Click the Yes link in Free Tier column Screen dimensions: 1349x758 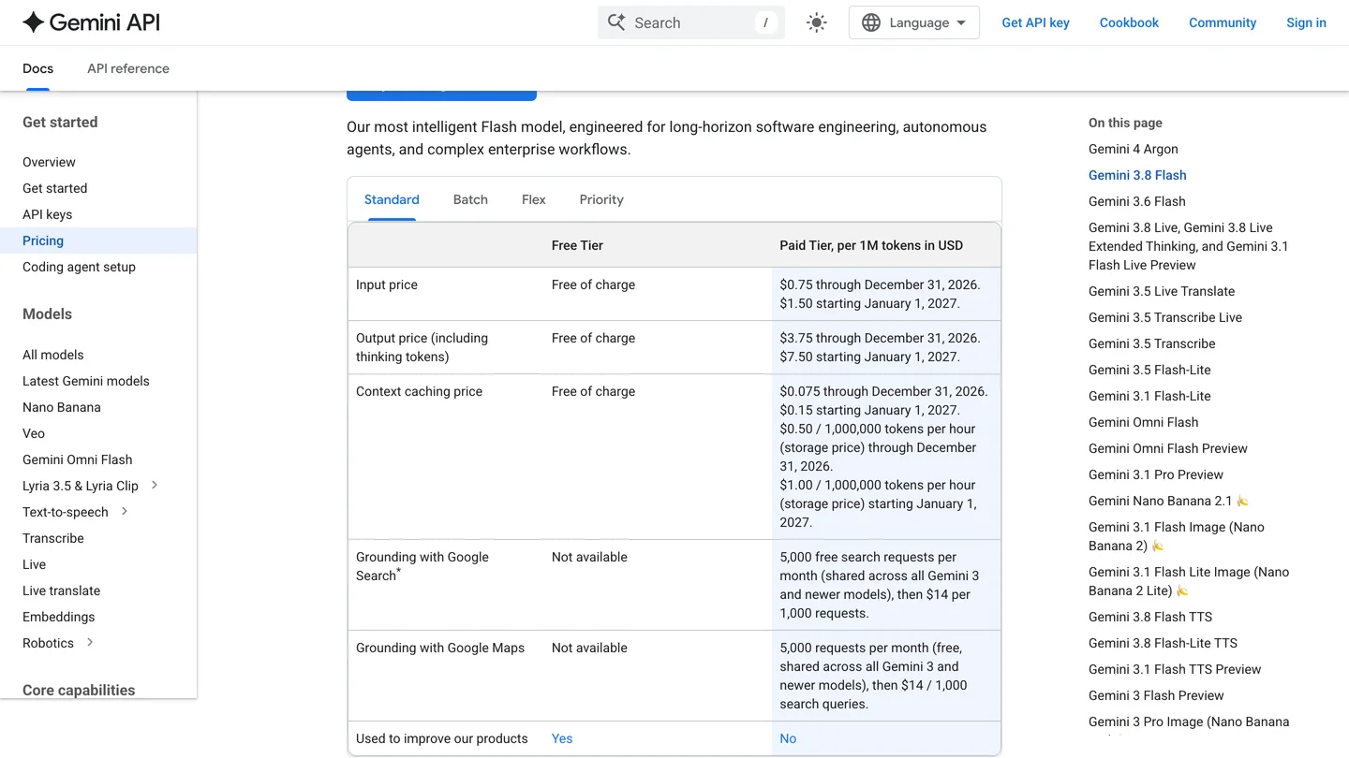coord(562,738)
